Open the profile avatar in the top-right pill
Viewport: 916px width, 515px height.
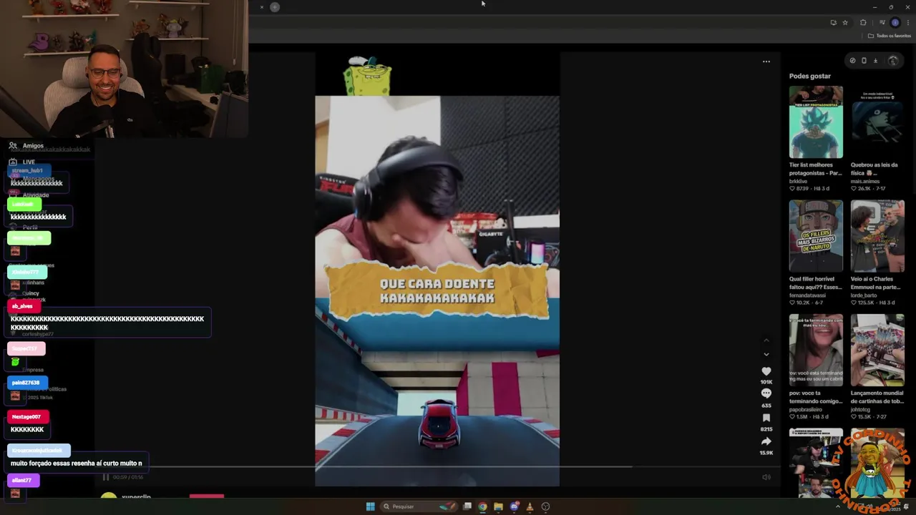[892, 61]
